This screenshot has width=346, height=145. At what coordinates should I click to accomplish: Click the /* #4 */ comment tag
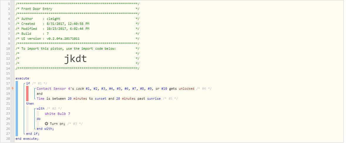click(204, 89)
